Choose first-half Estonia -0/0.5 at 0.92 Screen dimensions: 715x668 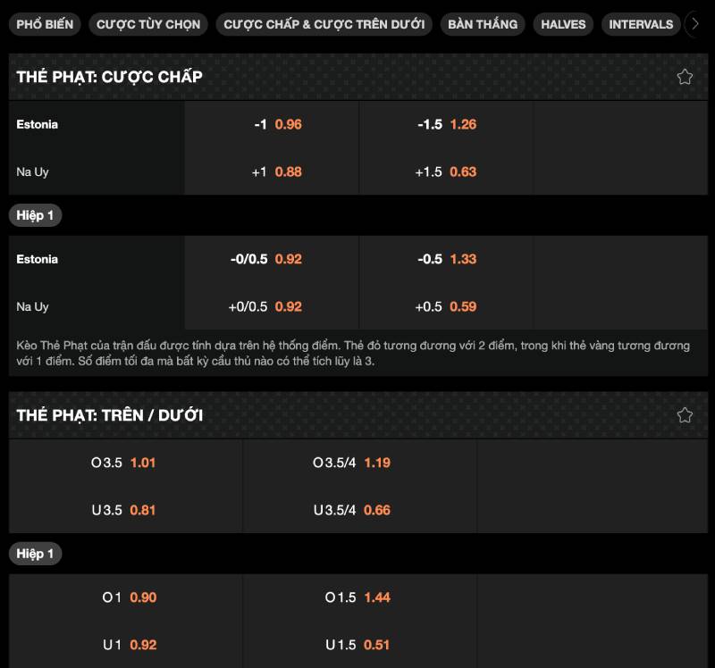click(x=272, y=260)
